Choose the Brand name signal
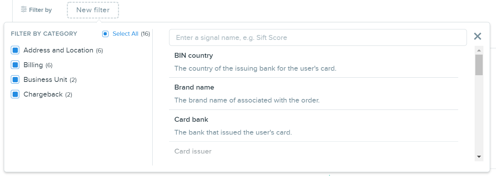Image resolution: width=496 pixels, height=176 pixels. coord(314,94)
